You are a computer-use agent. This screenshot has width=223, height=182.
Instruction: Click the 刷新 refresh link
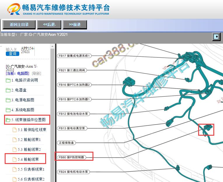coord(36,73)
